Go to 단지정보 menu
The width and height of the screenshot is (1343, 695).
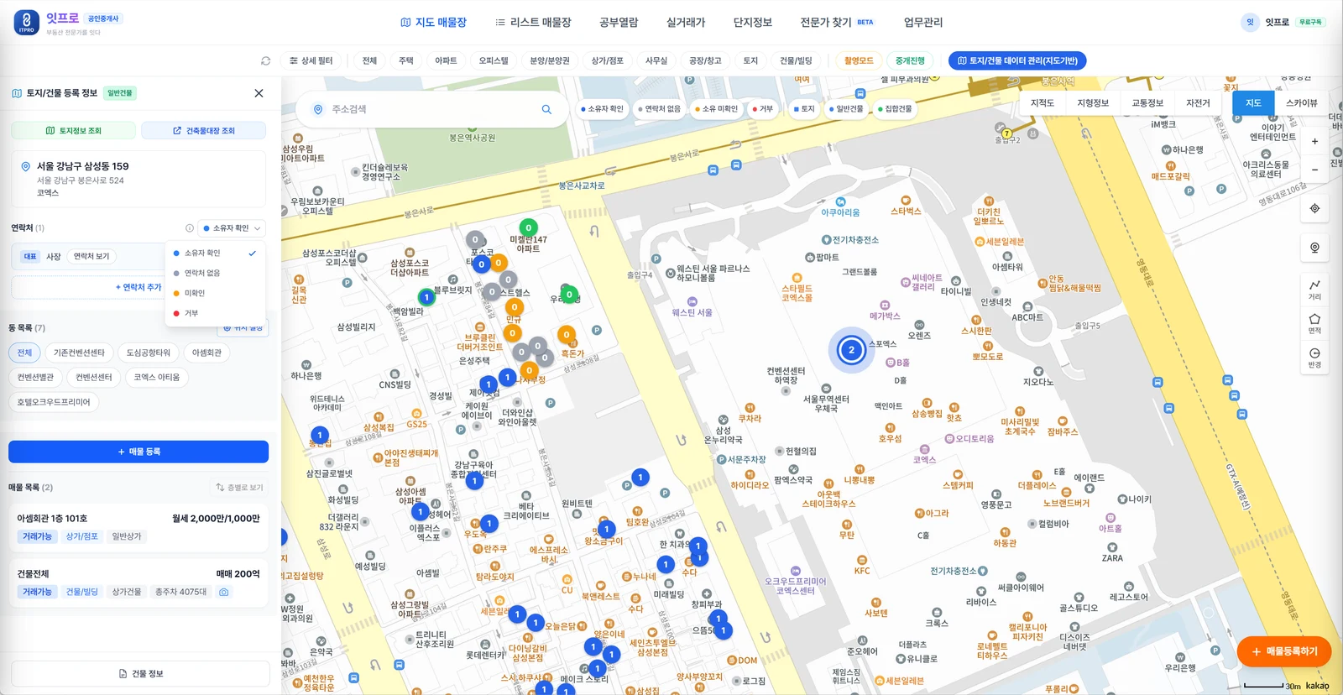(x=753, y=23)
